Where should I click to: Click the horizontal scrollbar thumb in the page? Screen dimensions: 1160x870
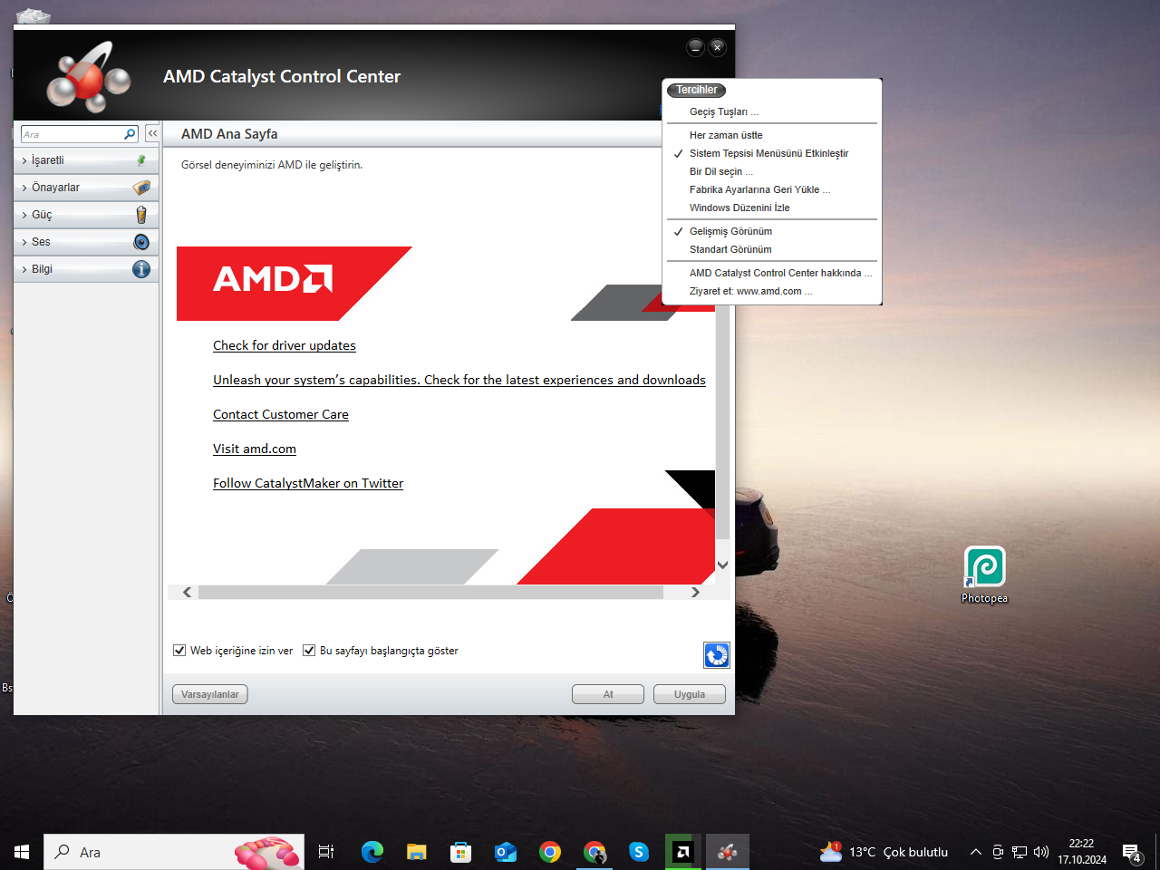tap(431, 592)
